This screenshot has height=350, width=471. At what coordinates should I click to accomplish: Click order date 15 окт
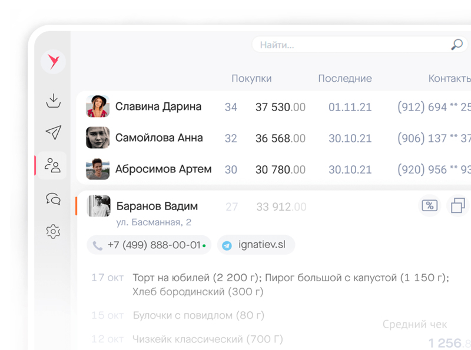(x=107, y=315)
